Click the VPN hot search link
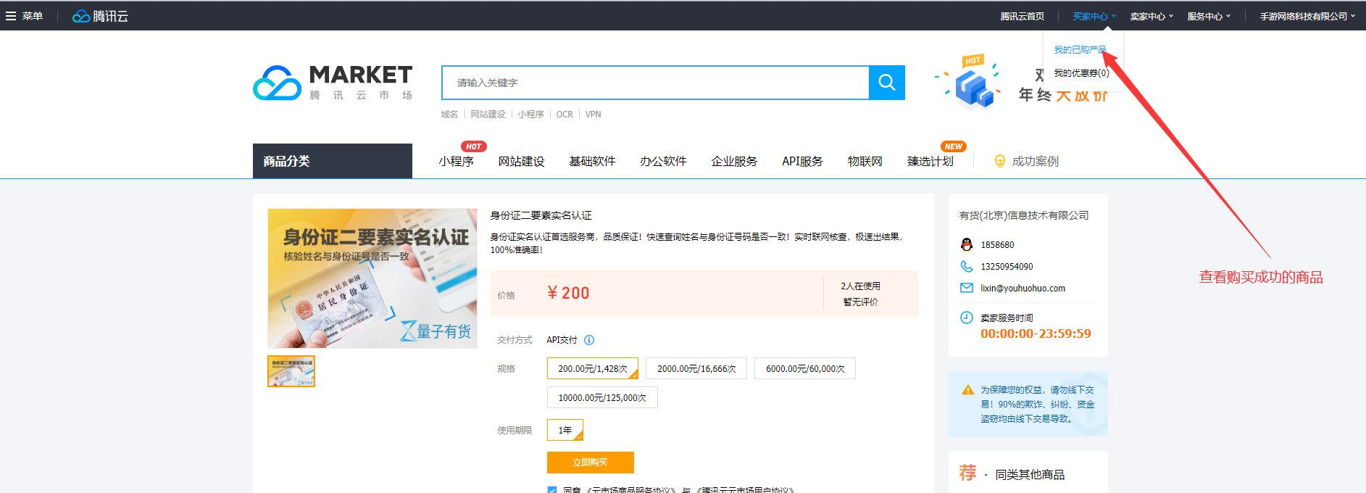Screen dimensions: 1366x493 593,114
